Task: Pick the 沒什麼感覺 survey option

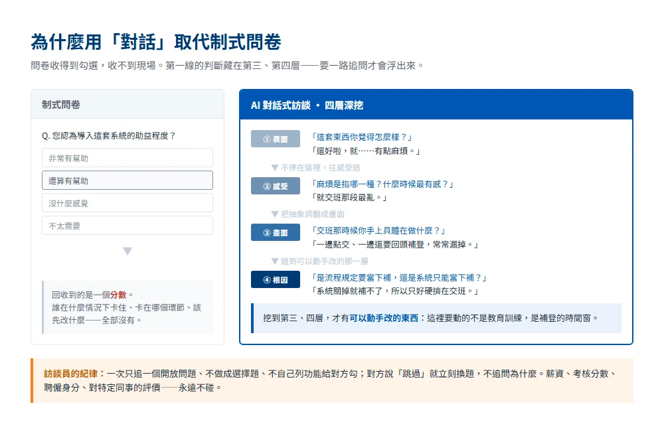Action: [x=127, y=203]
